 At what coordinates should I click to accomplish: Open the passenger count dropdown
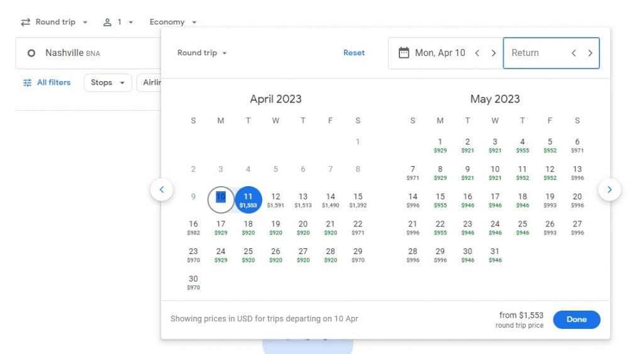click(118, 22)
